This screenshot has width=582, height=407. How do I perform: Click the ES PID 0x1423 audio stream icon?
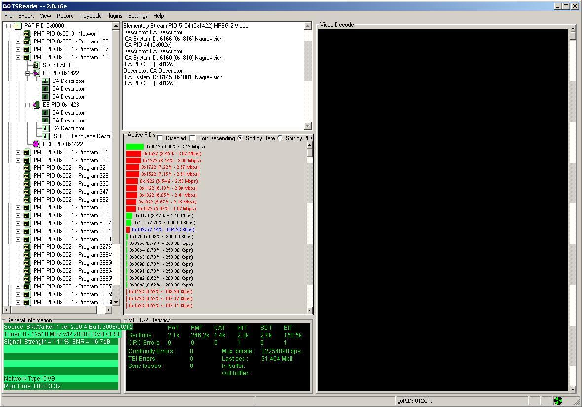36,105
